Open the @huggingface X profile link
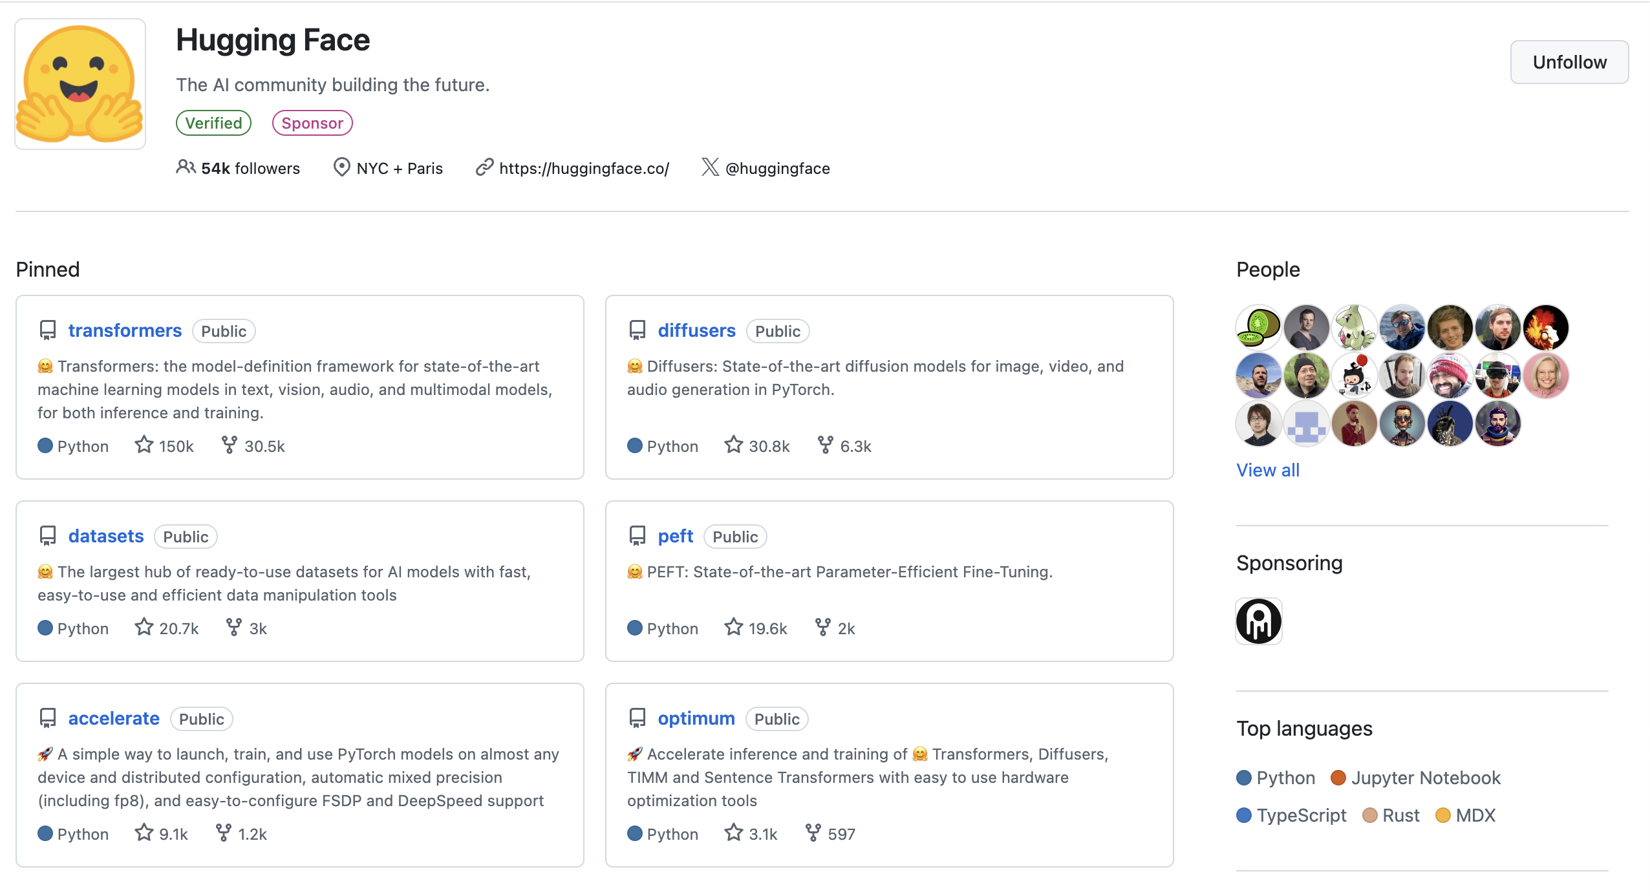The image size is (1650, 896). tap(777, 168)
